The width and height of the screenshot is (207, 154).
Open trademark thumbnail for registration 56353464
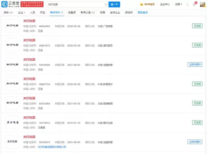pyautogui.click(x=12, y=103)
